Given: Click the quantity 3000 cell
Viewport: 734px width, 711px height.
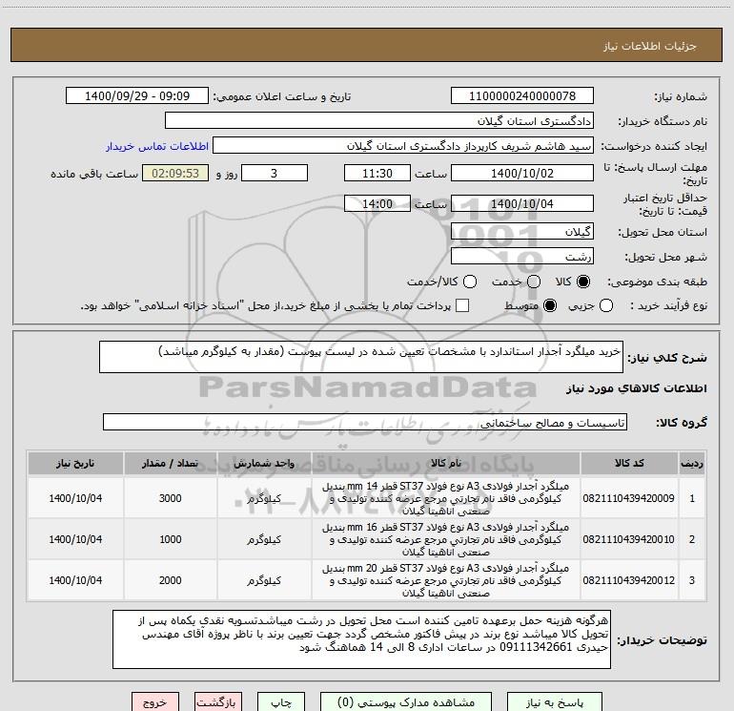Looking at the screenshot, I should pyautogui.click(x=171, y=498).
